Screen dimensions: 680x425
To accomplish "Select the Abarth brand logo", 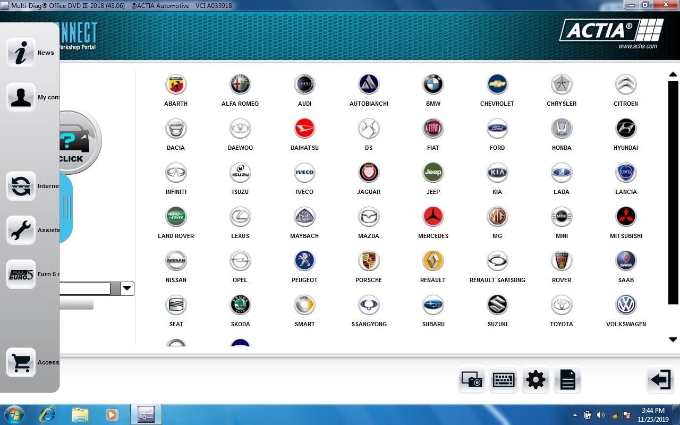I will tap(176, 84).
